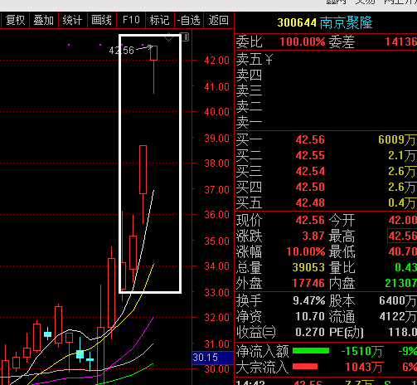417x385 pixels.
Task: Click the stock name 南京聚隆 header
Action: pyautogui.click(x=347, y=22)
